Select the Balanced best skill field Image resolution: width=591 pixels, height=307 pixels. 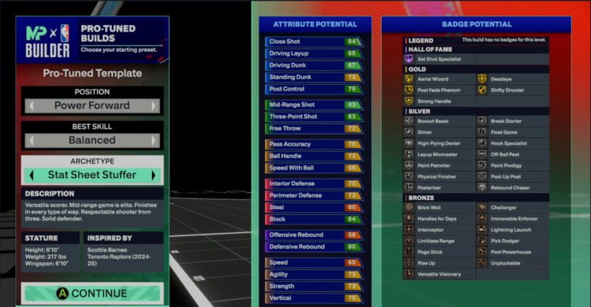point(92,140)
